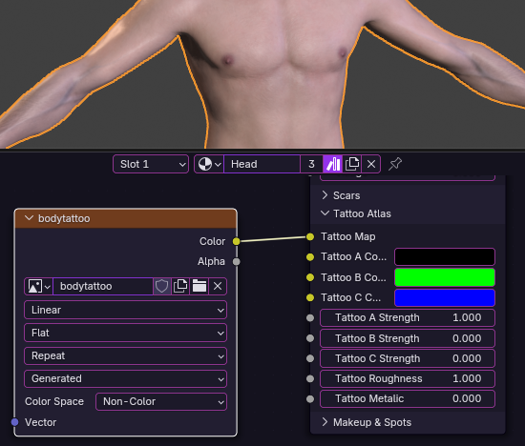The width and height of the screenshot is (525, 446).
Task: Duplicate the Head material
Action: (x=352, y=164)
